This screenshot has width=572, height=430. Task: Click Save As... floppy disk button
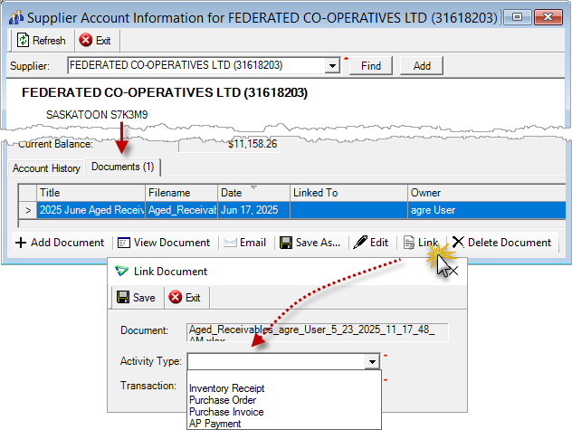tap(310, 243)
